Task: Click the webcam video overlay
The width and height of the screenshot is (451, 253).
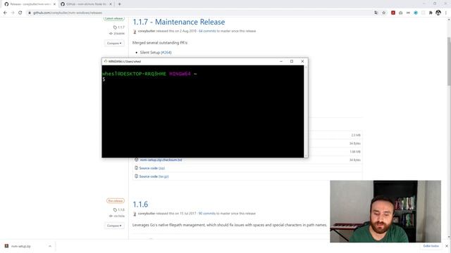Action: click(x=385, y=212)
